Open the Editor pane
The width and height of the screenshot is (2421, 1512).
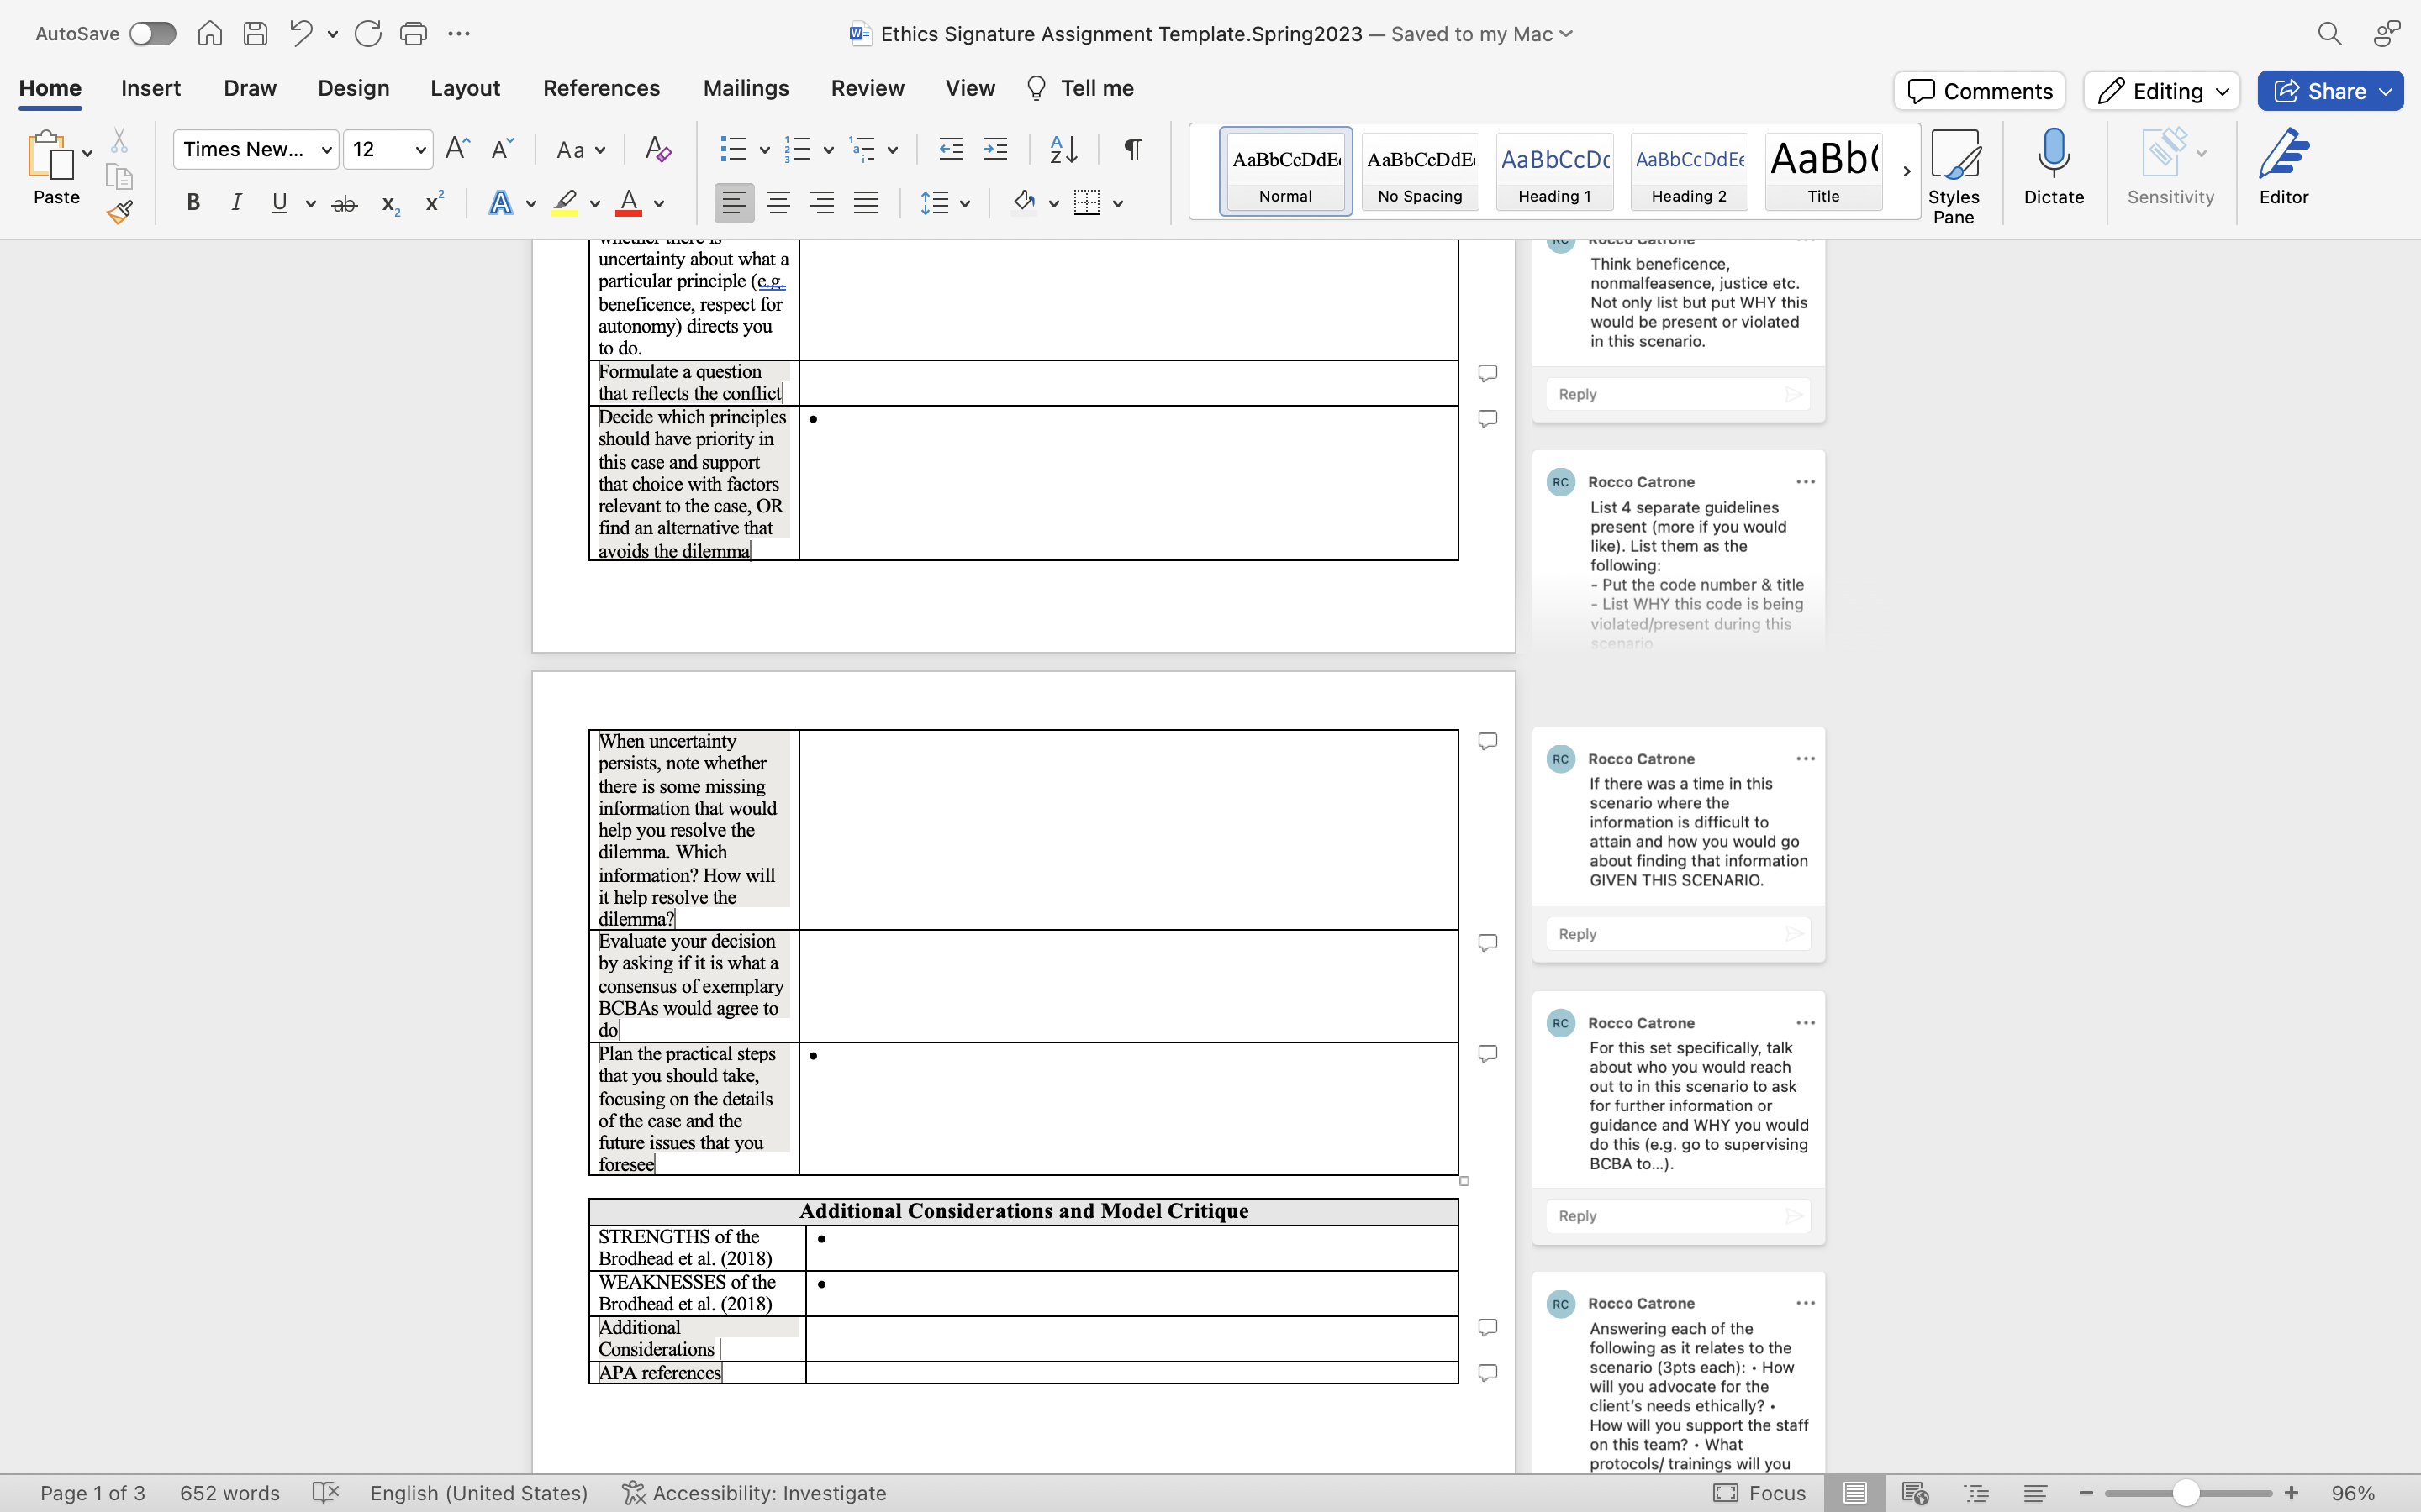click(x=2283, y=167)
